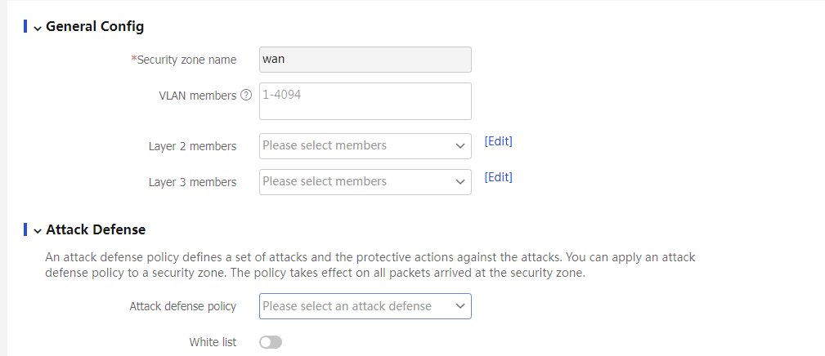Viewport: 825px width, 356px height.
Task: Collapse the General Config section chevron
Action: coord(38,27)
